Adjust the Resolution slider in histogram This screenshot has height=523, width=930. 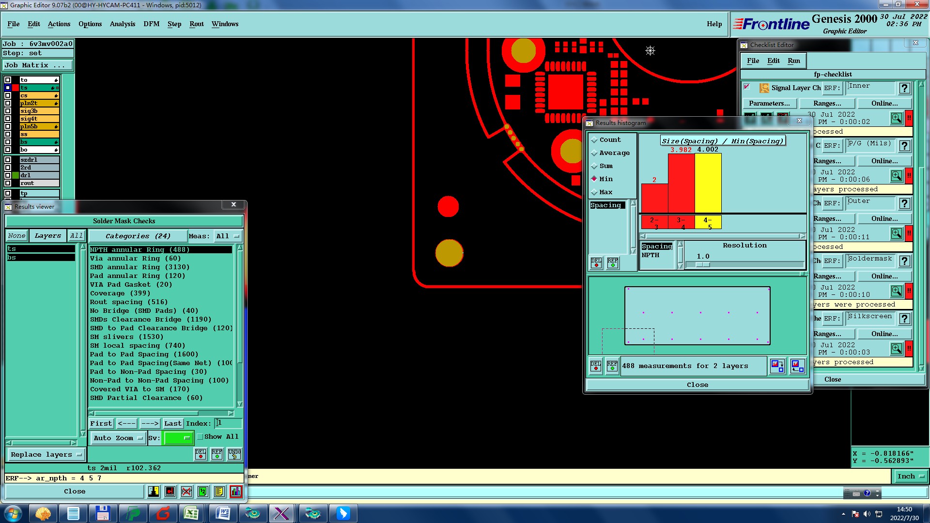(702, 265)
